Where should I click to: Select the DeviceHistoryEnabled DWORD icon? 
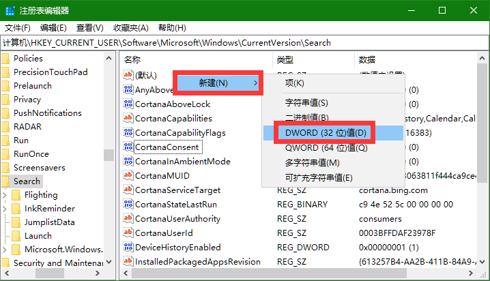pyautogui.click(x=128, y=248)
